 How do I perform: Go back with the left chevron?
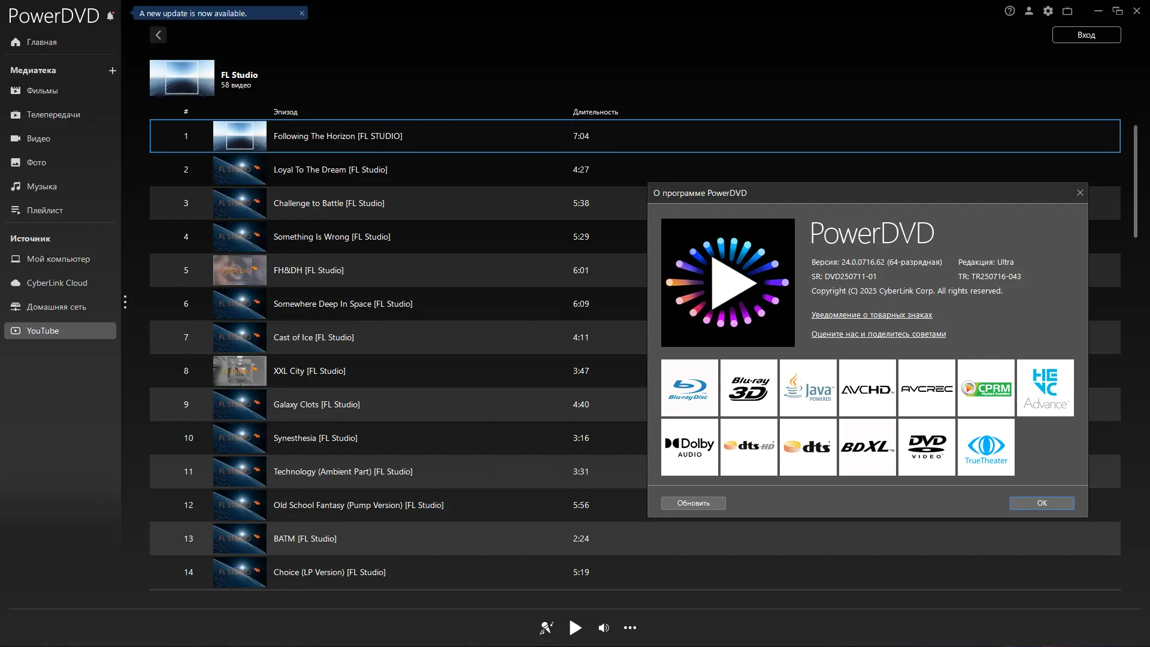pyautogui.click(x=158, y=35)
